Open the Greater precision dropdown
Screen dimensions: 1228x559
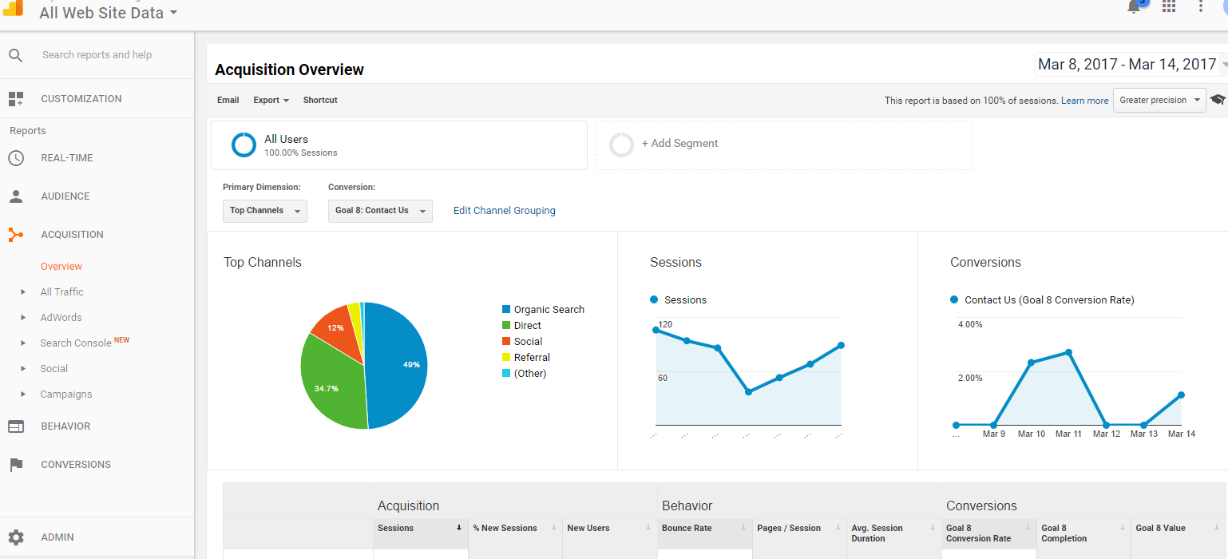[x=1159, y=100]
